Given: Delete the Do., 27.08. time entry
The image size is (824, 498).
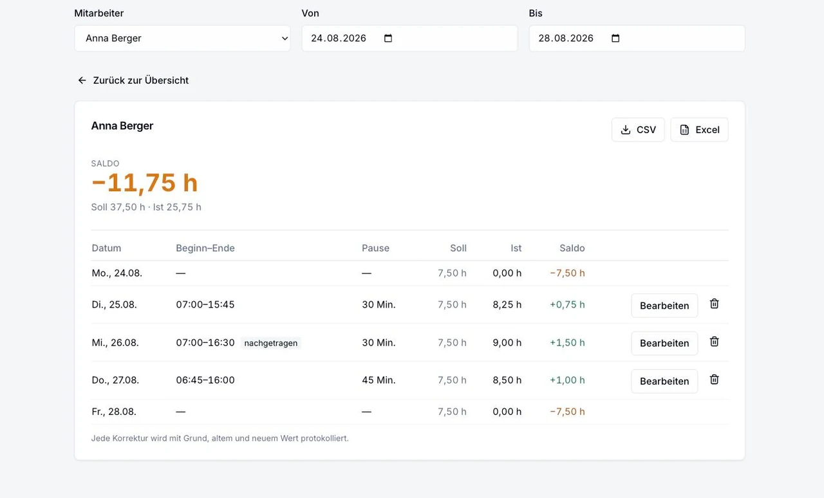Looking at the screenshot, I should [x=714, y=380].
